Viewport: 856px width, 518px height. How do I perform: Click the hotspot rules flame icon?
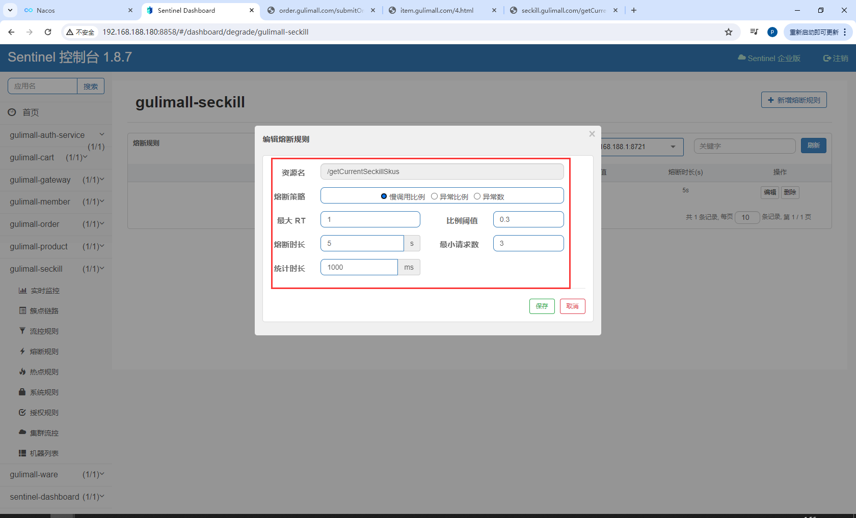coord(22,371)
